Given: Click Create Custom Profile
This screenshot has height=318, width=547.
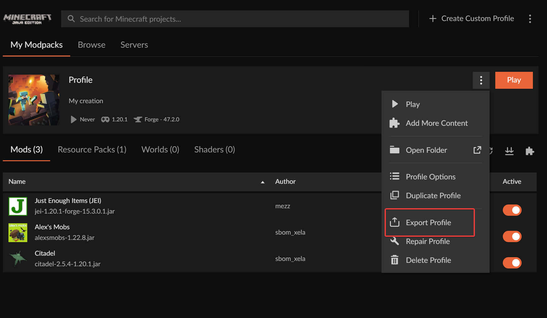Looking at the screenshot, I should [x=471, y=19].
